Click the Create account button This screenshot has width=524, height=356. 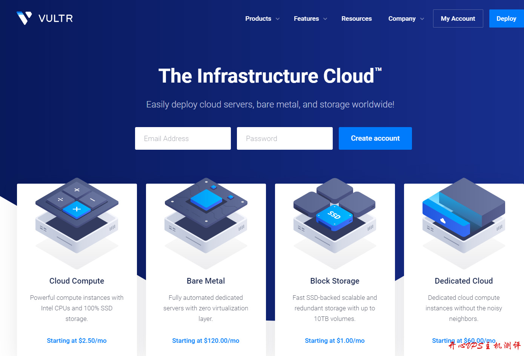point(375,138)
